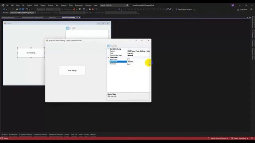The height and width of the screenshot is (143, 255).
Task: Select the Caption property row
Action: (128, 51)
